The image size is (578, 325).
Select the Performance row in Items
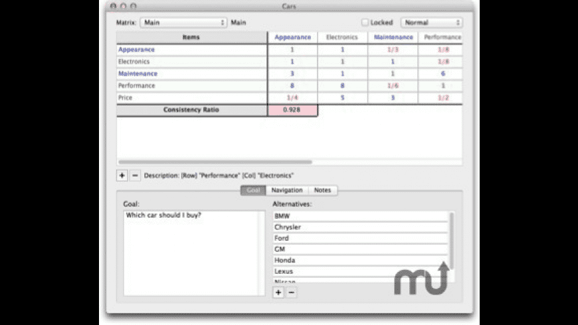click(x=192, y=86)
